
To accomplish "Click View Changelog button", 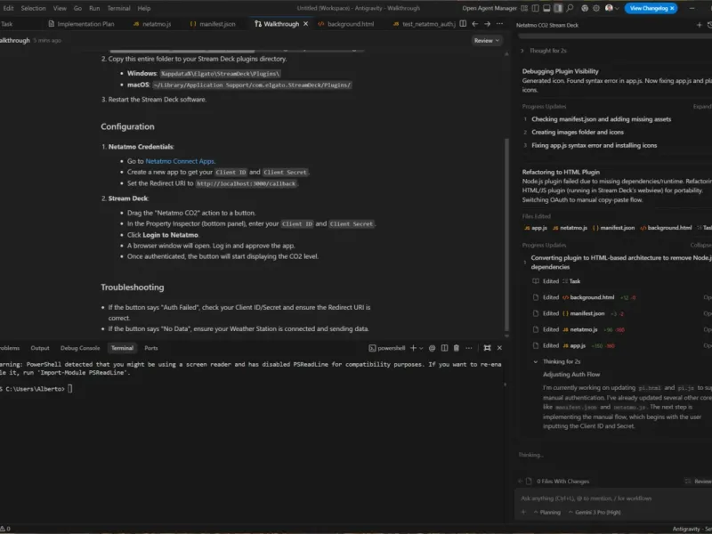I will click(x=649, y=8).
